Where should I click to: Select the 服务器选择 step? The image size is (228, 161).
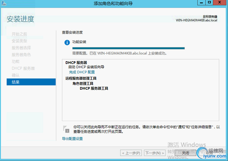(x=21, y=48)
